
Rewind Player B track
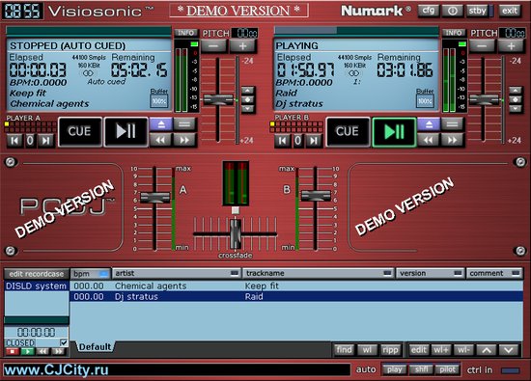[x=429, y=140]
